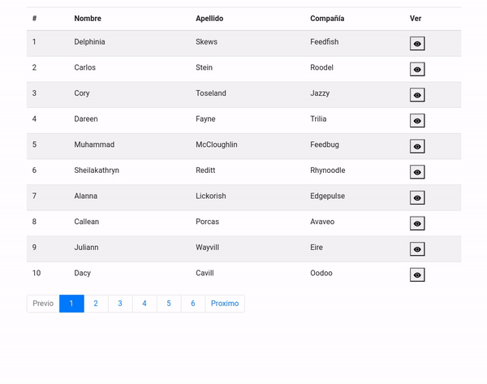
Task: Click the Compañía column header
Action: 327,19
